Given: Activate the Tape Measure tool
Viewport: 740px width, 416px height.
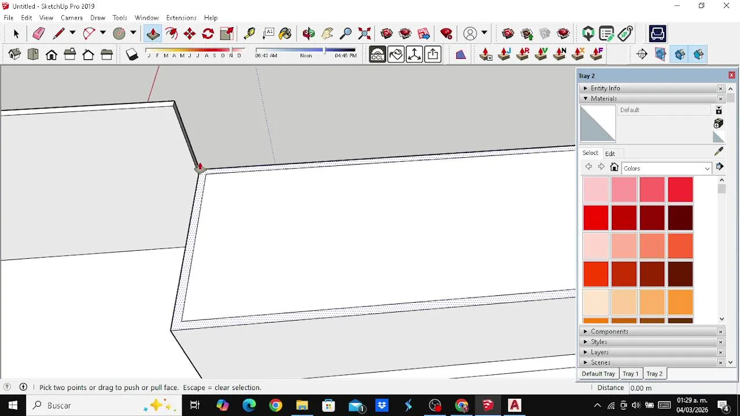Looking at the screenshot, I should (249, 34).
